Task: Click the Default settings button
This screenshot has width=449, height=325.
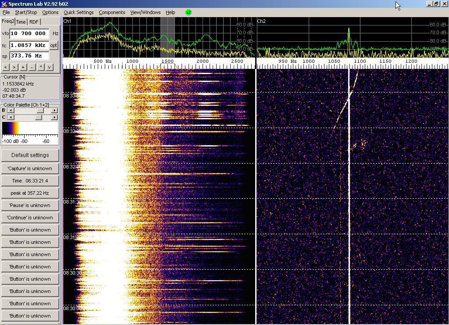Action: tap(30, 155)
